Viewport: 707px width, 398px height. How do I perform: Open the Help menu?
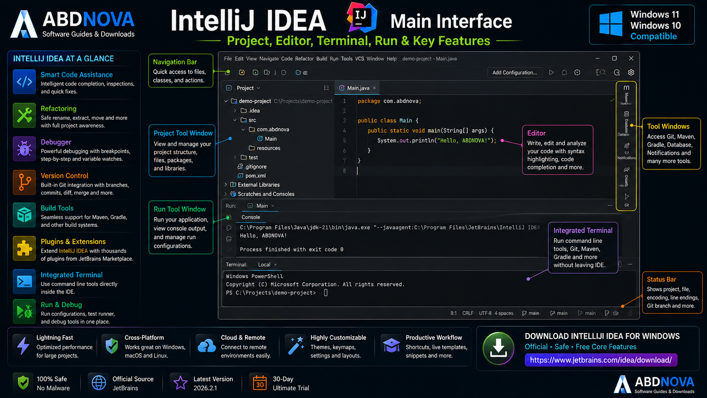(392, 59)
